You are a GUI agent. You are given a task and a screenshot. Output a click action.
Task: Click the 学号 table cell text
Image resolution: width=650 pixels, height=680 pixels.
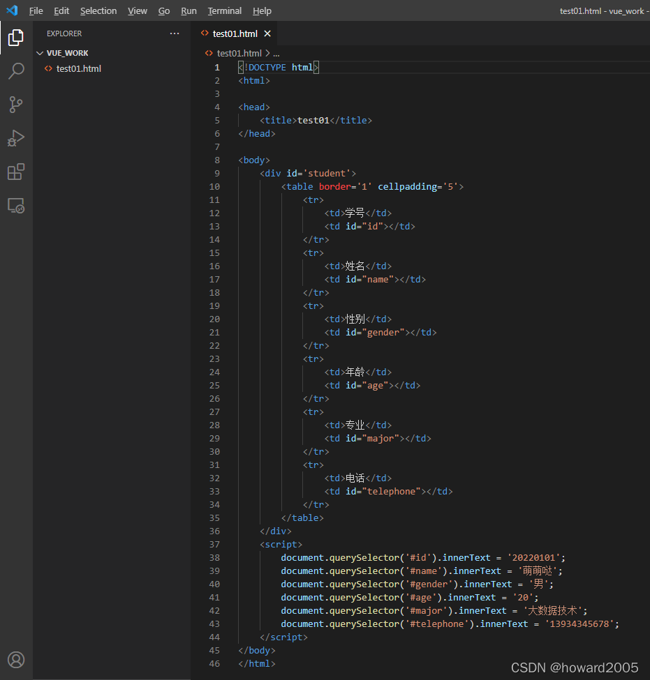(355, 213)
